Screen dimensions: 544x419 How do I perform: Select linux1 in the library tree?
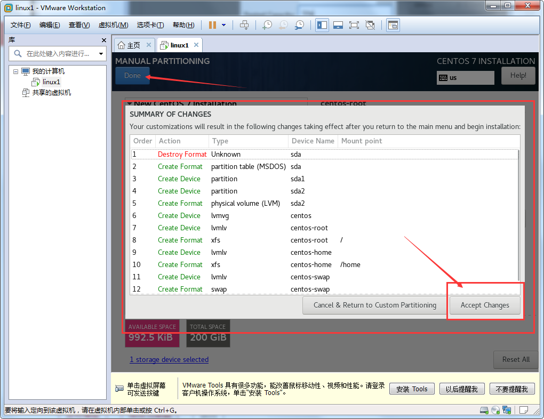[x=51, y=82]
